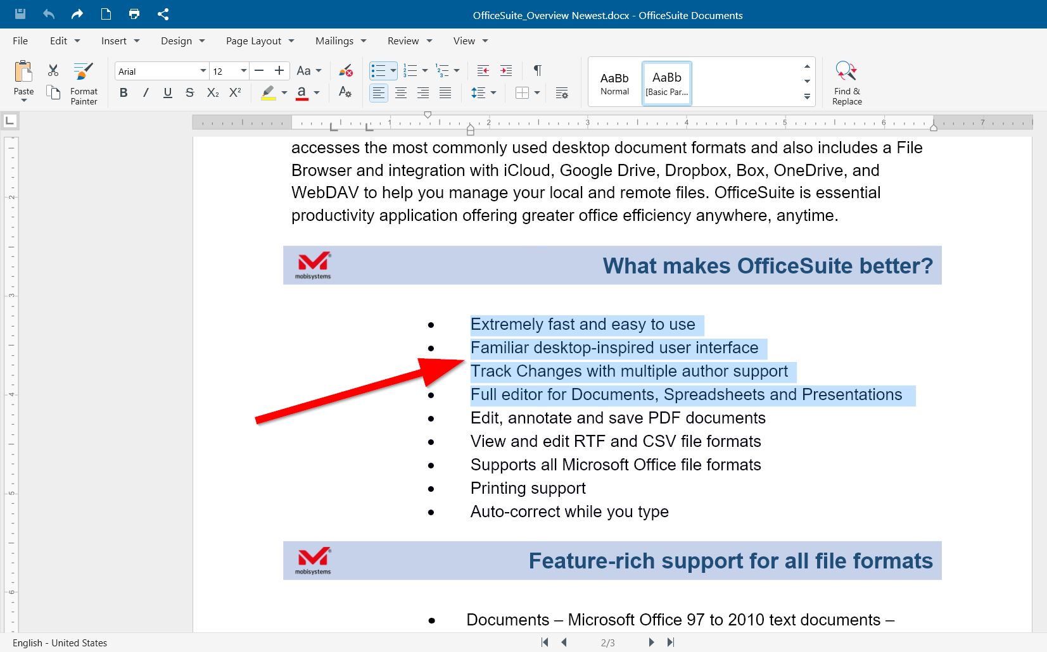Apply yellow text highlight color
This screenshot has width=1047, height=652.
coord(269,93)
